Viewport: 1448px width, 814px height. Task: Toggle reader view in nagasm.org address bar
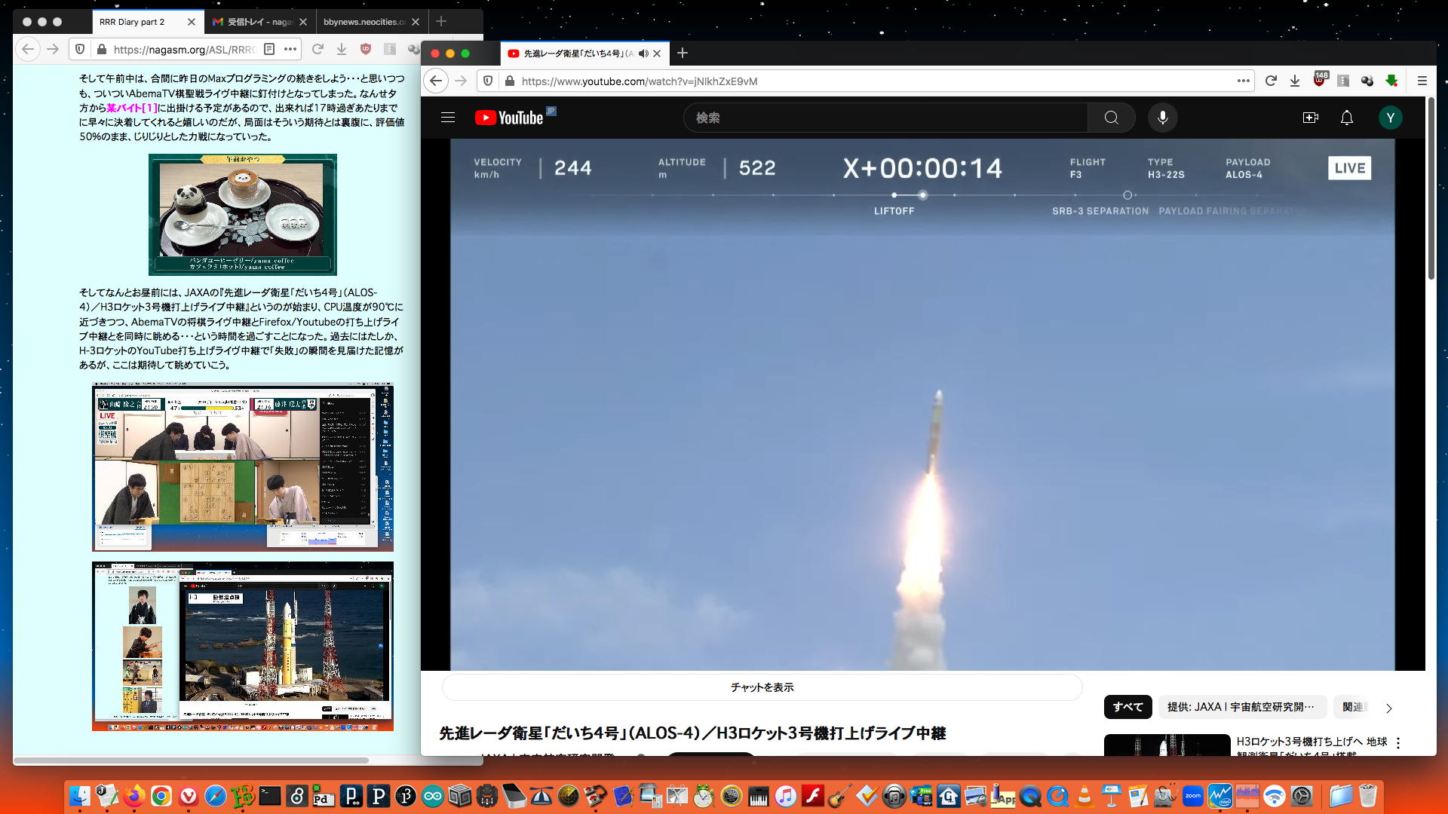269,49
